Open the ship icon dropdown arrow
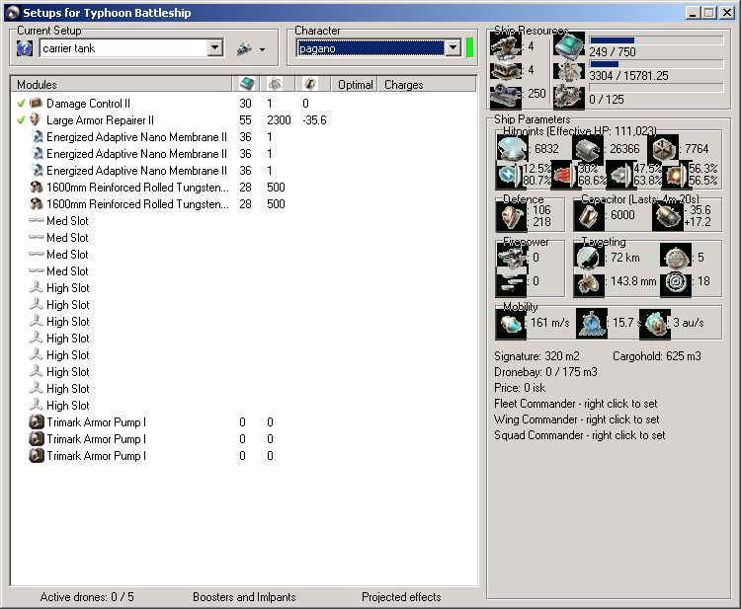The height and width of the screenshot is (609, 741). [262, 49]
